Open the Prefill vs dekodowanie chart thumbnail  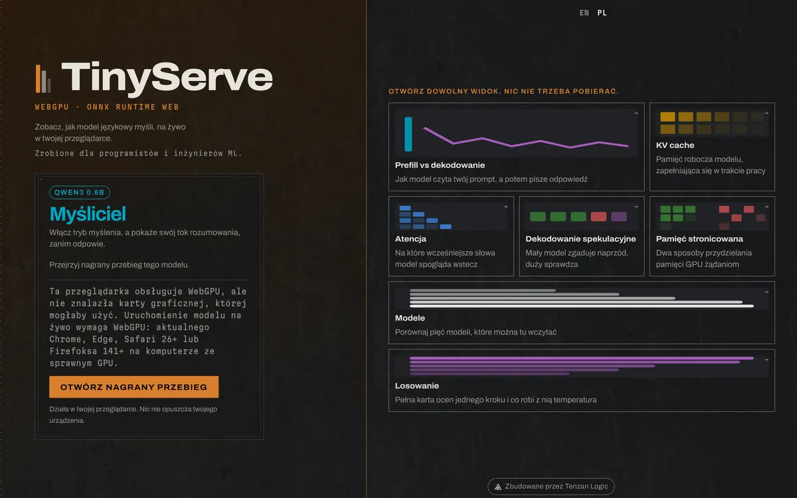pyautogui.click(x=517, y=133)
